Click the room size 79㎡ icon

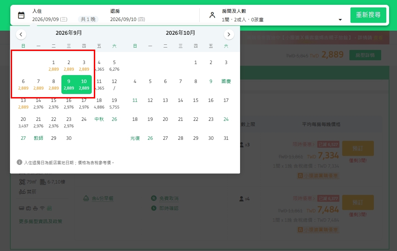click(22, 182)
